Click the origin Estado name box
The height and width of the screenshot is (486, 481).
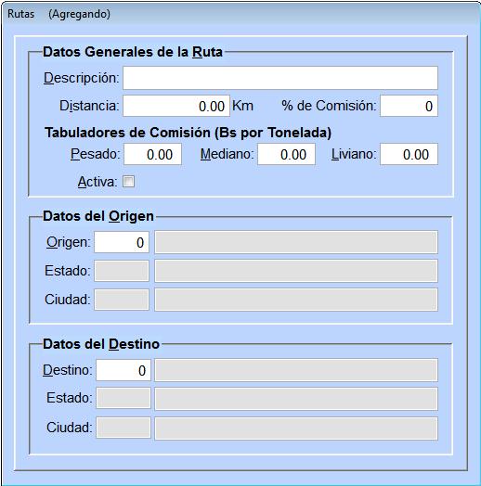pyautogui.click(x=296, y=271)
